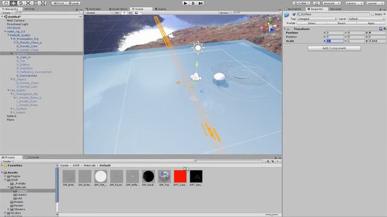Collapse Default_Quality in Hierarchy

(8, 35)
